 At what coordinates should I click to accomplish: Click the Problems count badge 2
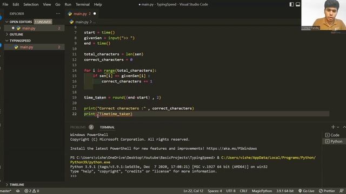(x=91, y=127)
